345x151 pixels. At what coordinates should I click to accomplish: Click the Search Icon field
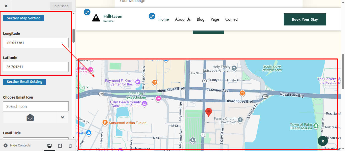pyautogui.click(x=36, y=106)
